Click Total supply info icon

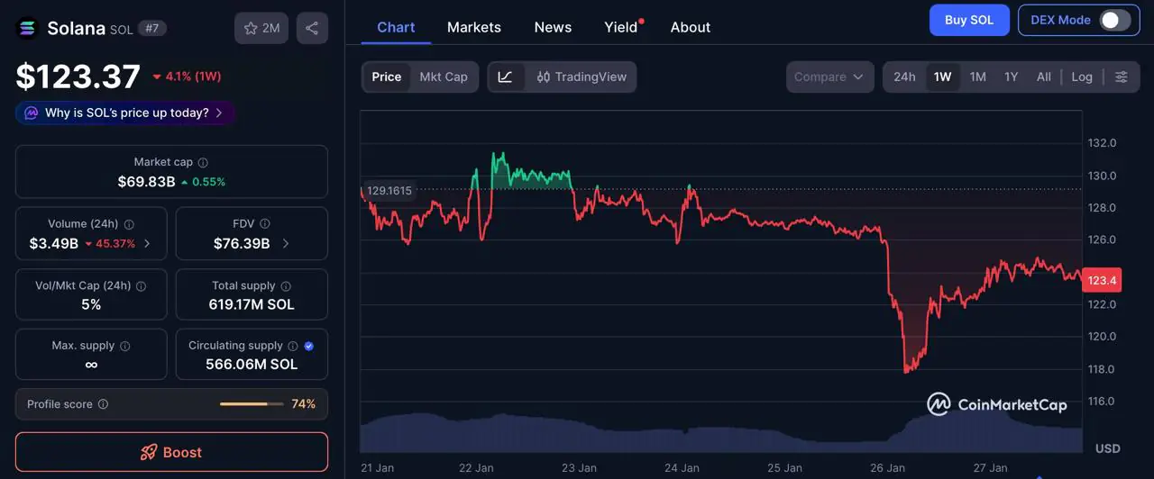[x=286, y=286]
